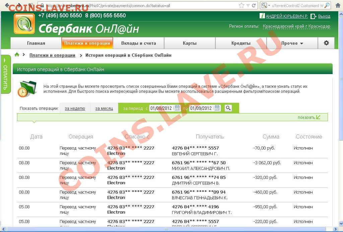343x232 pixels.
Task: Open the URL history dropdown arrow
Action: [248, 6]
